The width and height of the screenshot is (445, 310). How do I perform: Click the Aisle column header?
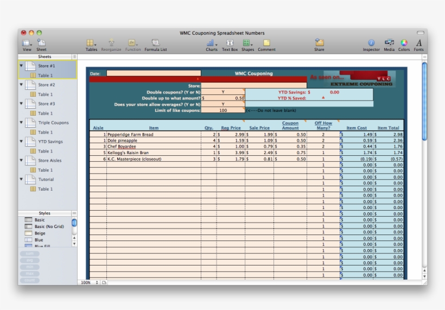click(x=98, y=128)
